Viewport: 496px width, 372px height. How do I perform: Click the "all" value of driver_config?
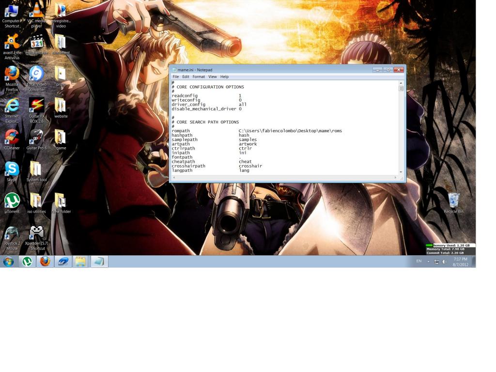243,105
